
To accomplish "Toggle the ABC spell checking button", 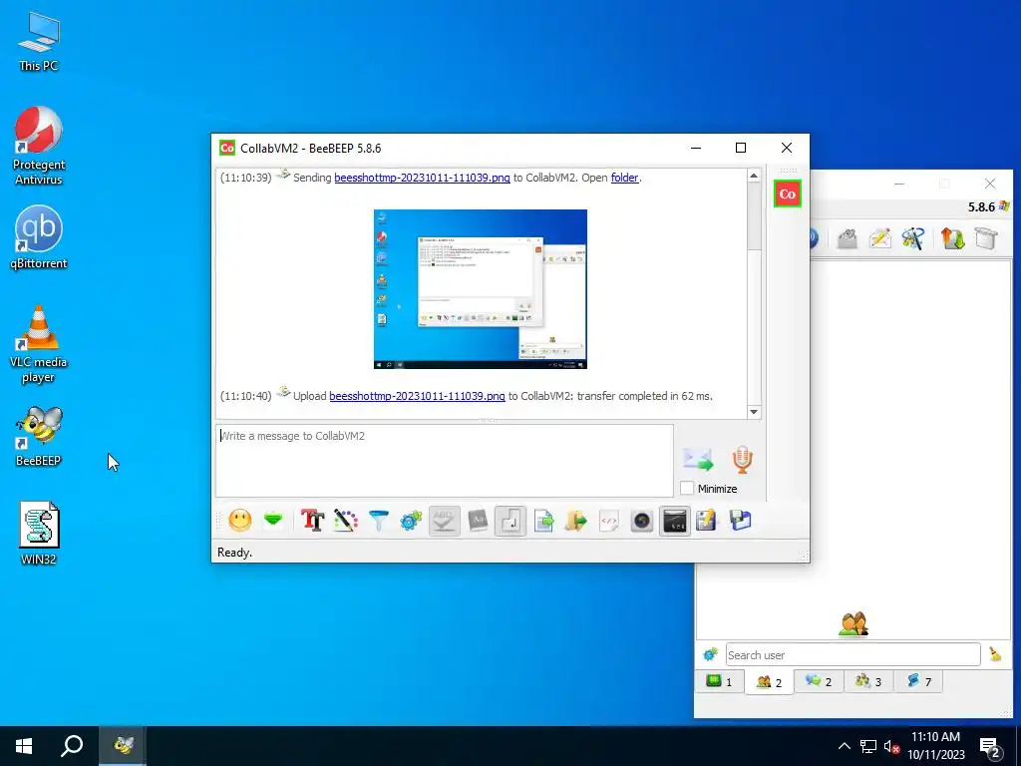I will tap(444, 521).
